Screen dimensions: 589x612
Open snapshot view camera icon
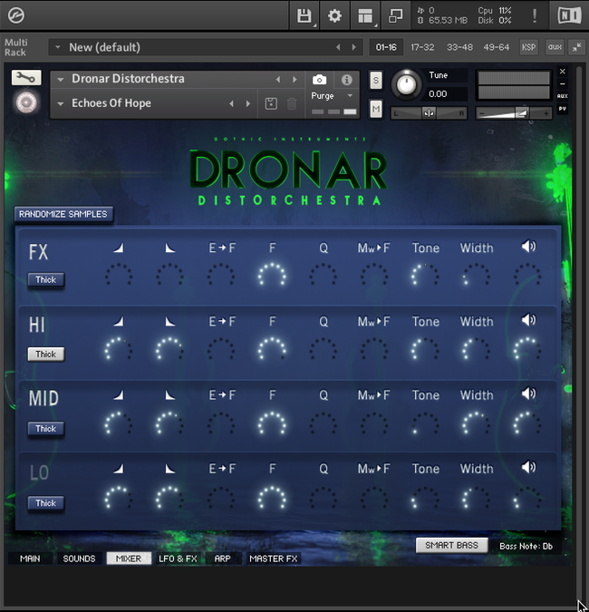tap(320, 80)
